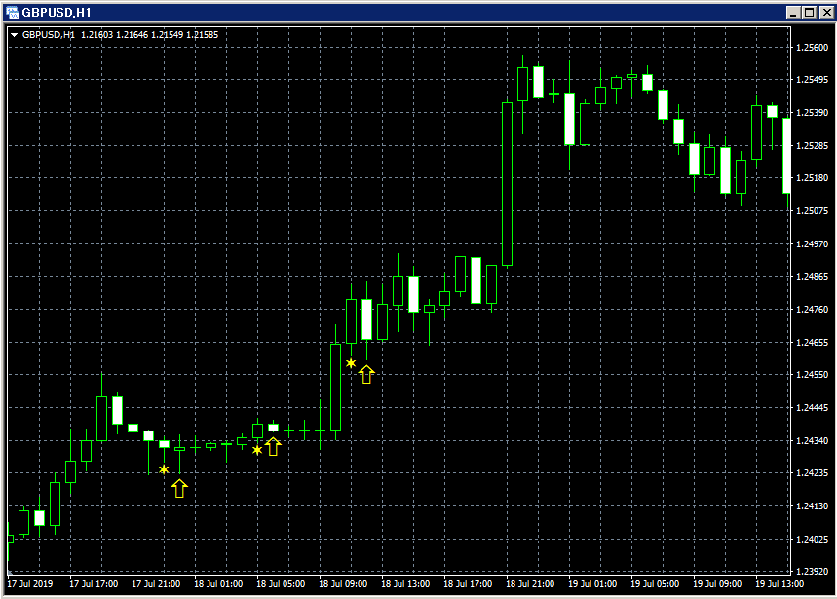Click the yellow star near 18 Jul 09:00
837x599 pixels.
pyautogui.click(x=351, y=363)
